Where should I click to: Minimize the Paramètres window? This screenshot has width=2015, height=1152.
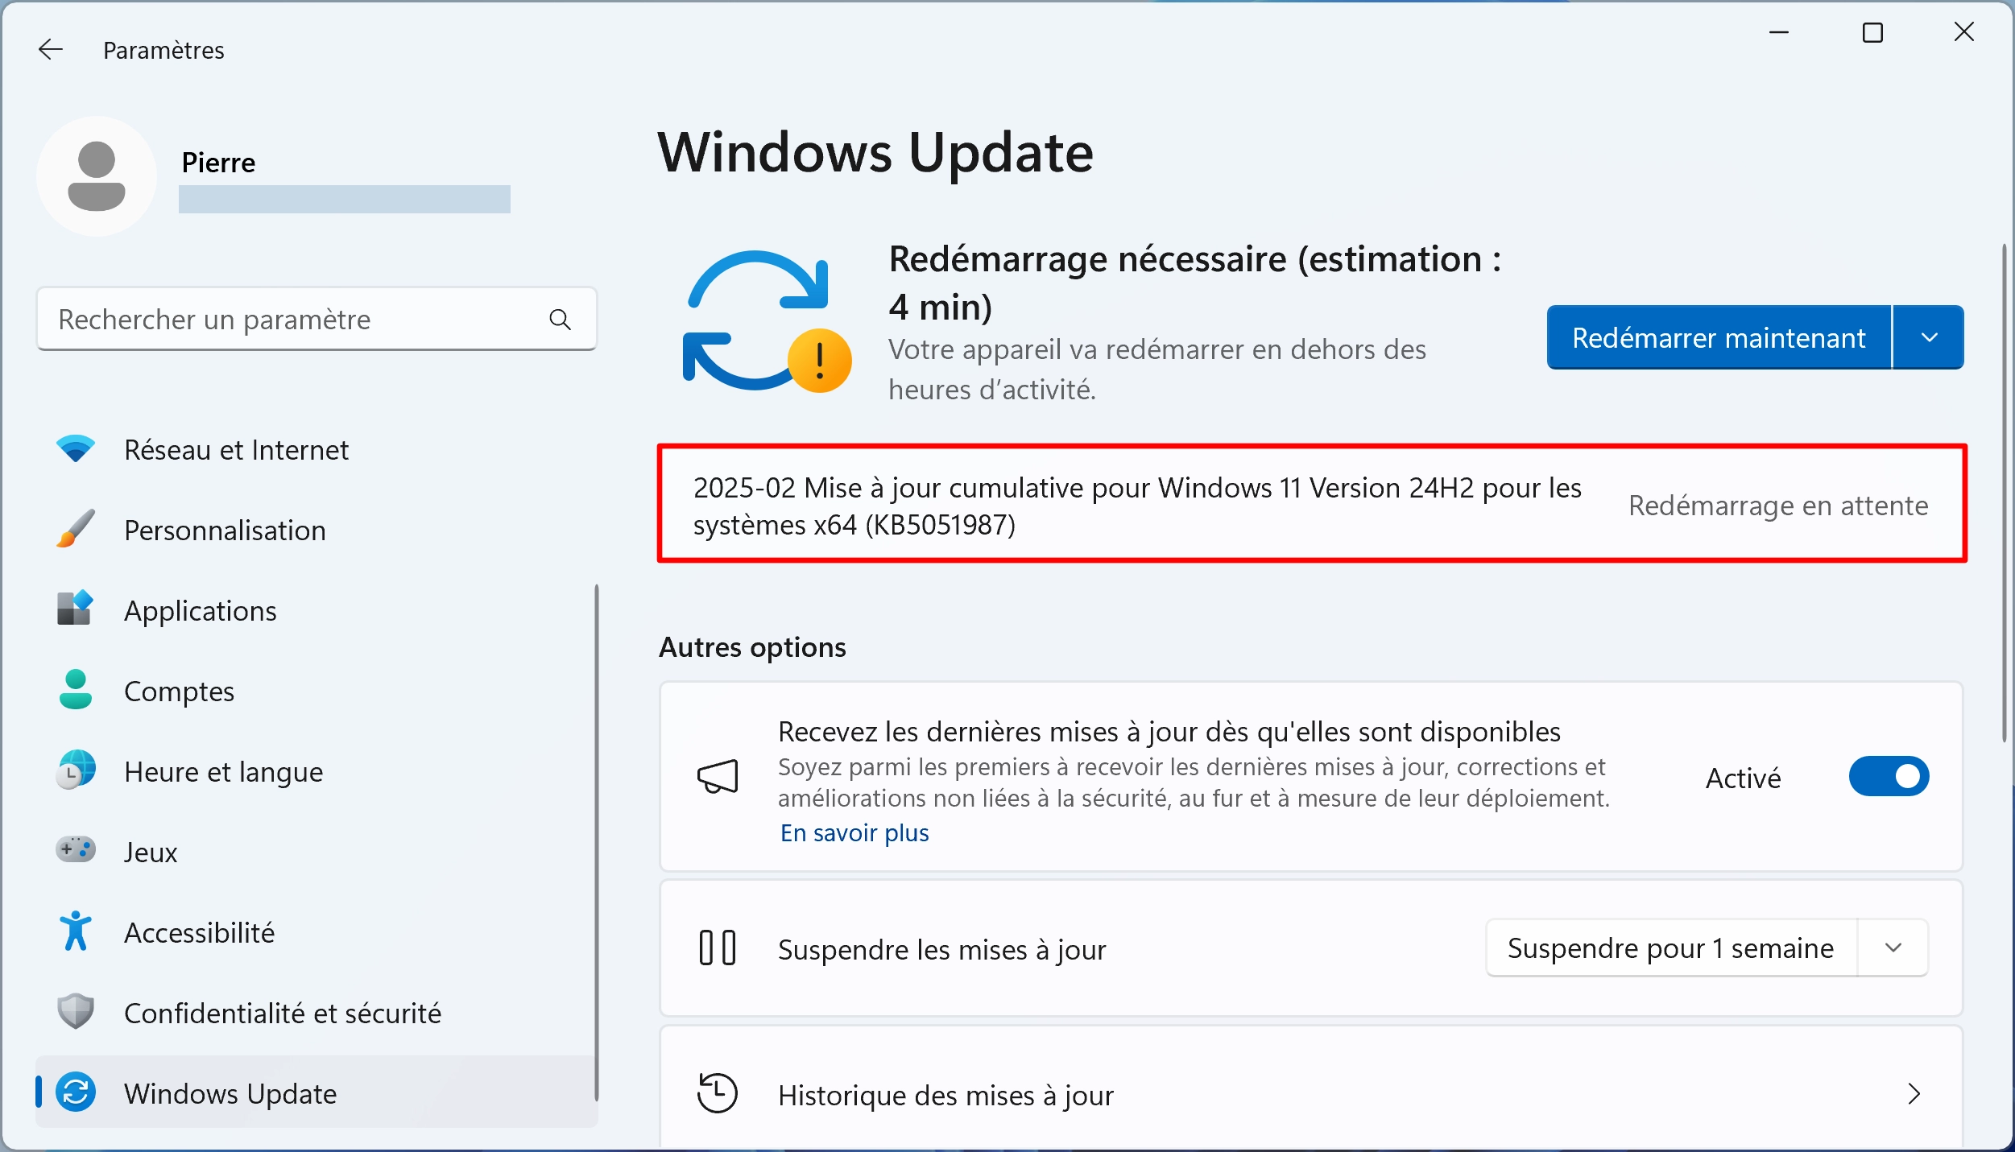tap(1779, 33)
